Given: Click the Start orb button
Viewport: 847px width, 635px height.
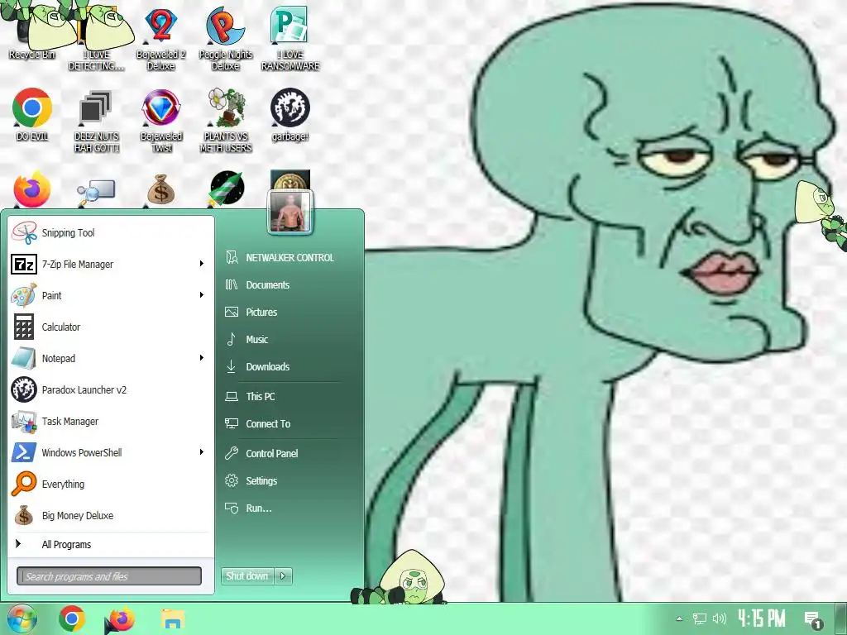Looking at the screenshot, I should click(22, 618).
